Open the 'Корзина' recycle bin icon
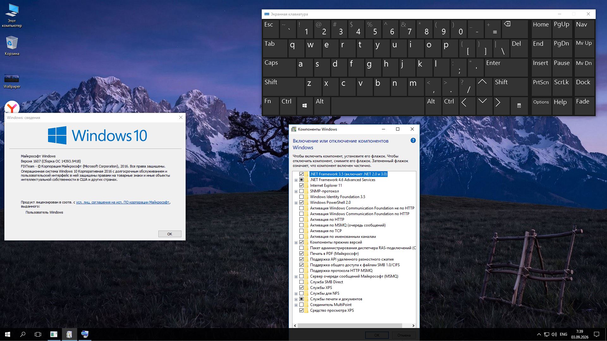Screen dimensions: 607x341 point(12,46)
